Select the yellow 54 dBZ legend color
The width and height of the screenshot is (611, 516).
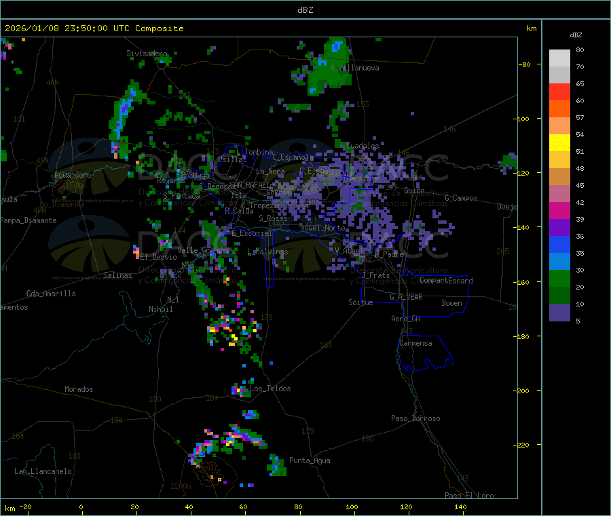(559, 143)
